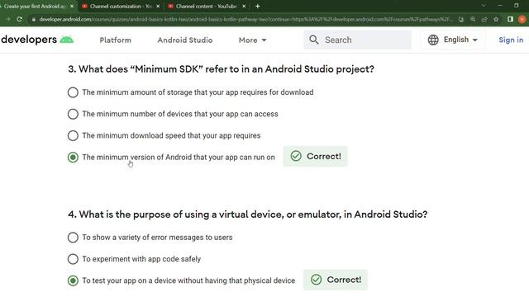
Task: Select 'minimum download speed' answer
Action: tap(73, 135)
